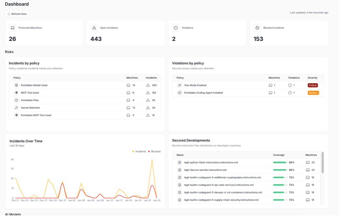Click the Jan 18 incidents peak on chart
The width and height of the screenshot is (340, 217).
point(152,160)
